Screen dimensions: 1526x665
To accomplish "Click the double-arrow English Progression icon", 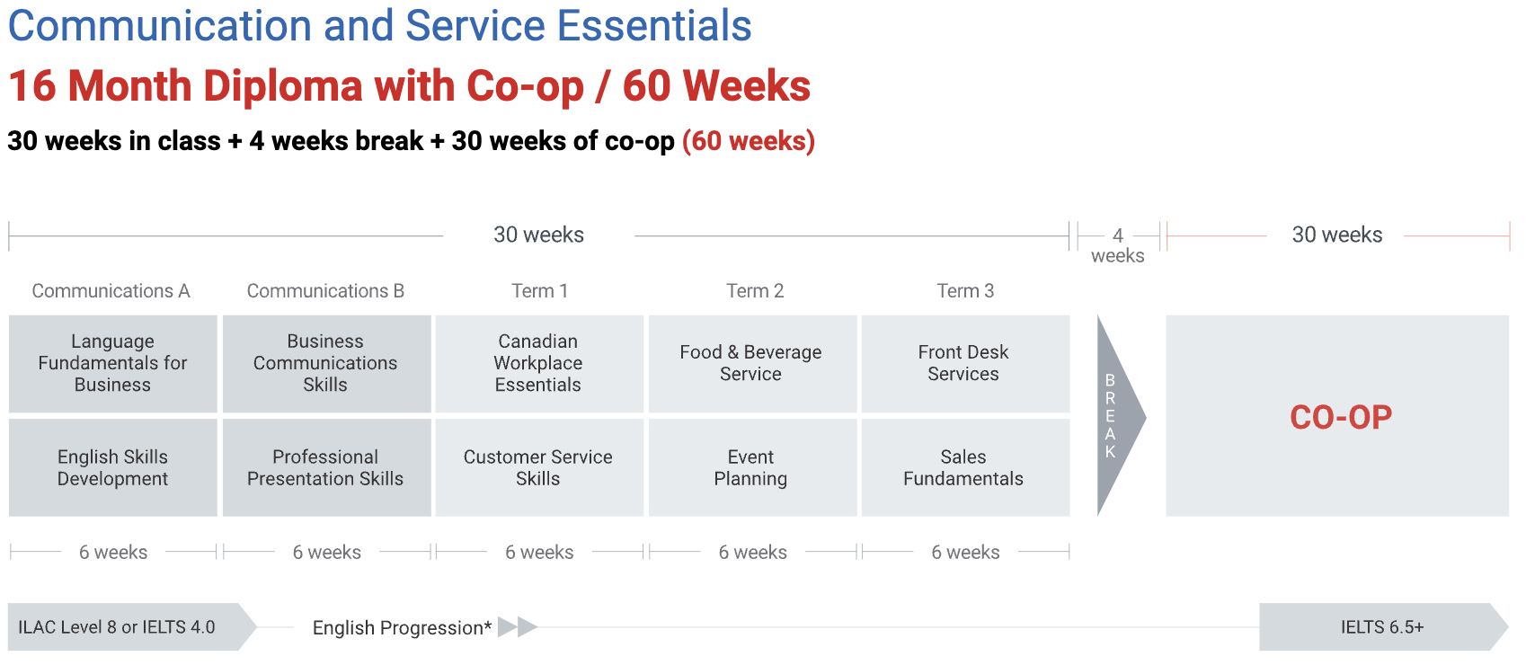I will pyautogui.click(x=518, y=626).
